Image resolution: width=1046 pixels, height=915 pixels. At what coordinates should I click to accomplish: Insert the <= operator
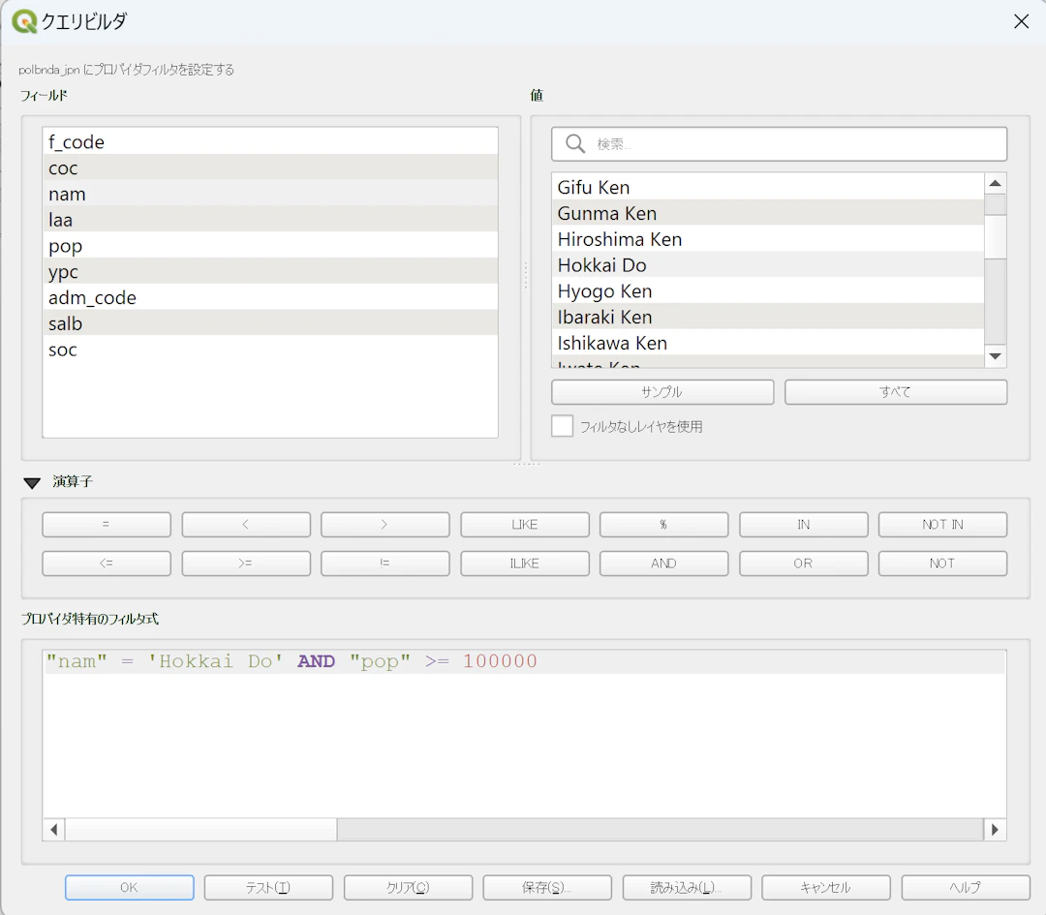(107, 564)
